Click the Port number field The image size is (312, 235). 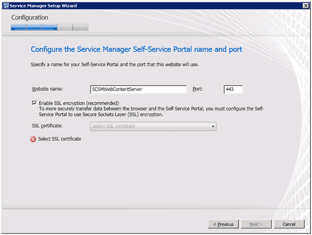(233, 89)
